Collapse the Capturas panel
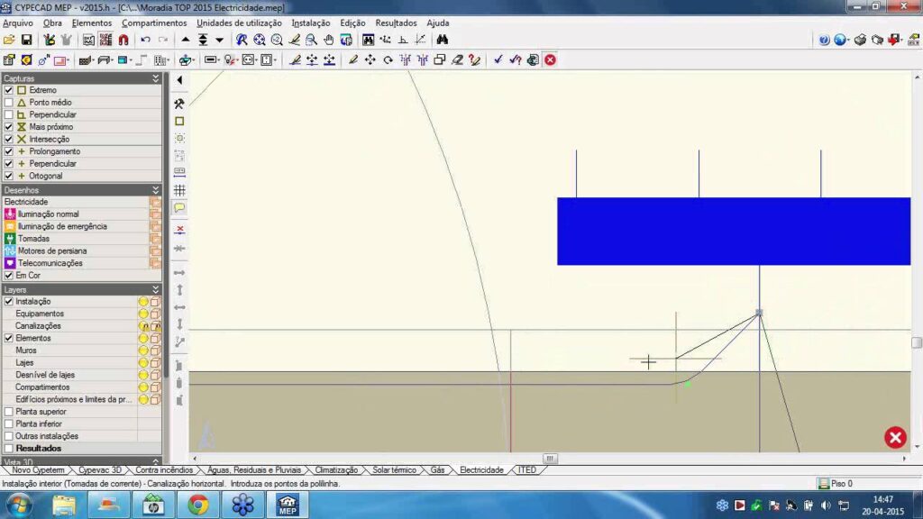The width and height of the screenshot is (923, 519). point(156,79)
